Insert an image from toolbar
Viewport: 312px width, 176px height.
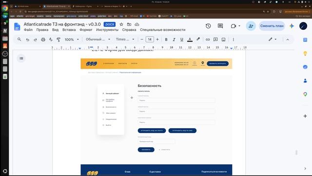tap(223, 40)
